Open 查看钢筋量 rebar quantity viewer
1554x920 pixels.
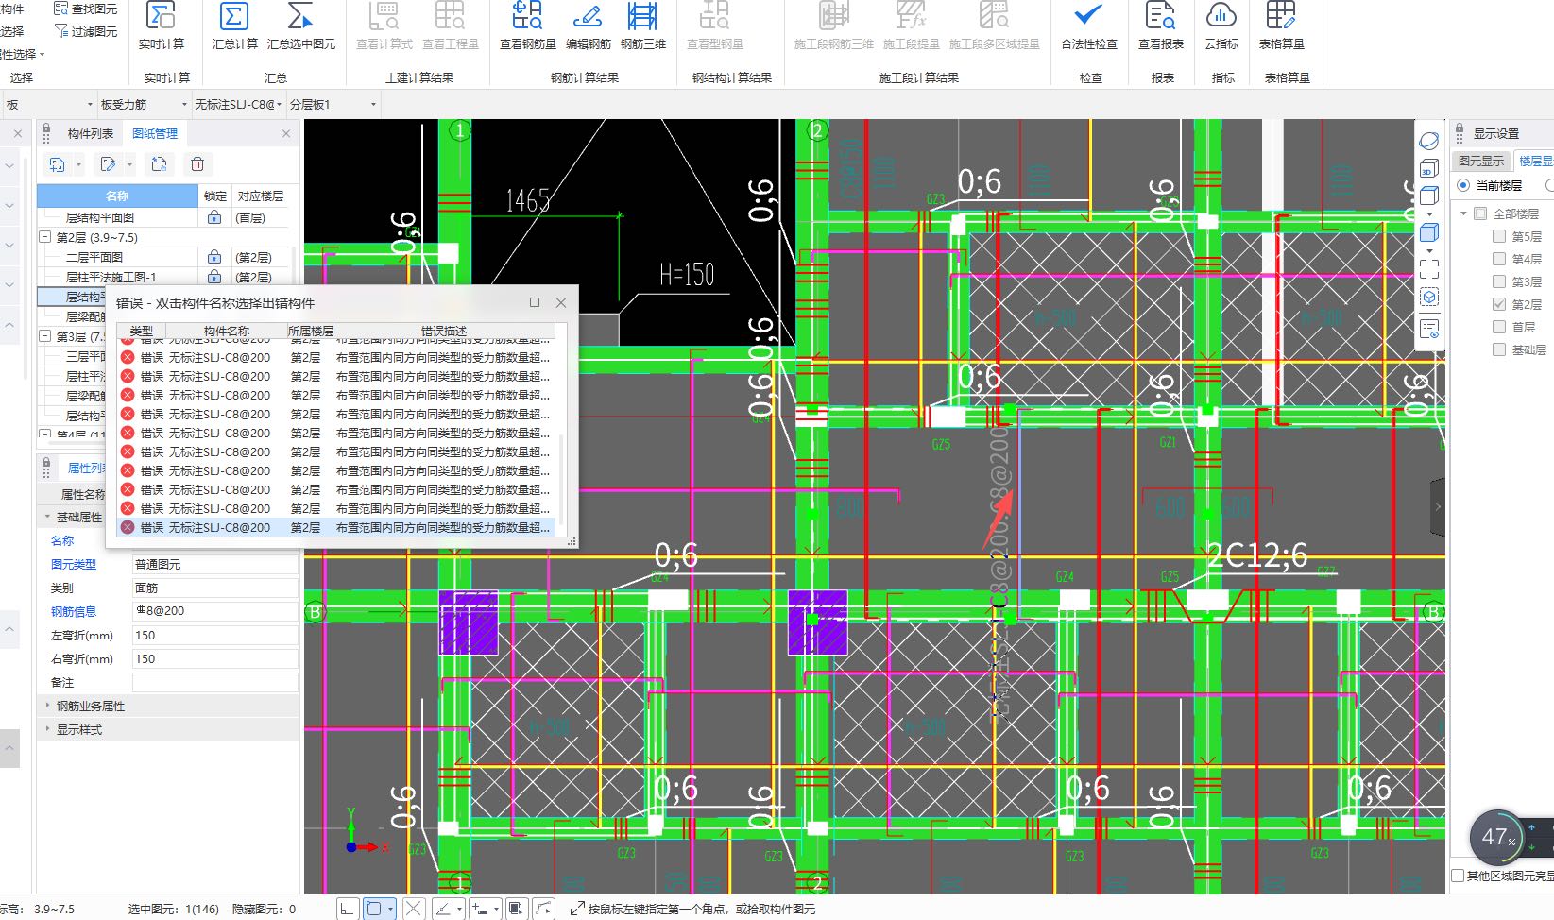527,18
